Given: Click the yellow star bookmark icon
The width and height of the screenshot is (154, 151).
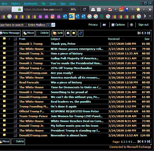Looking at the screenshot, I should point(138,9).
